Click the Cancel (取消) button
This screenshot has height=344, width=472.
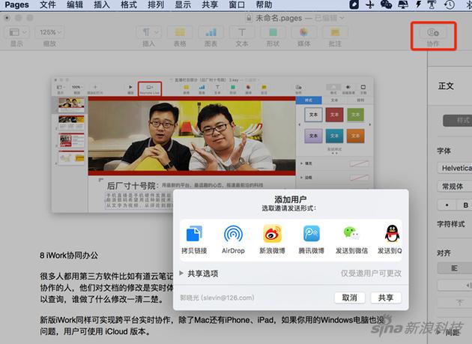[x=349, y=298]
